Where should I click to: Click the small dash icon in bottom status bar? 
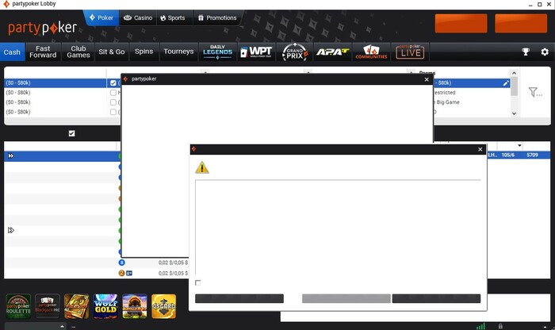tap(73, 327)
